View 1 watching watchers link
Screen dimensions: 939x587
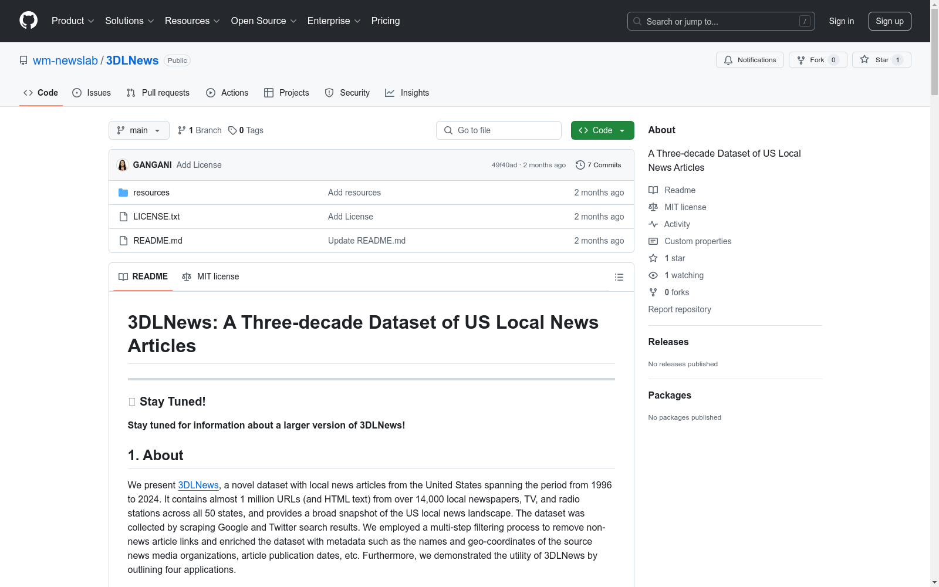point(676,275)
